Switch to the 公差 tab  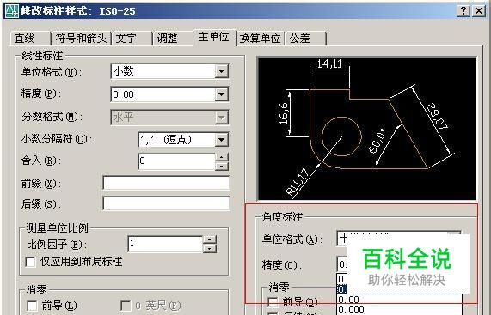(305, 39)
